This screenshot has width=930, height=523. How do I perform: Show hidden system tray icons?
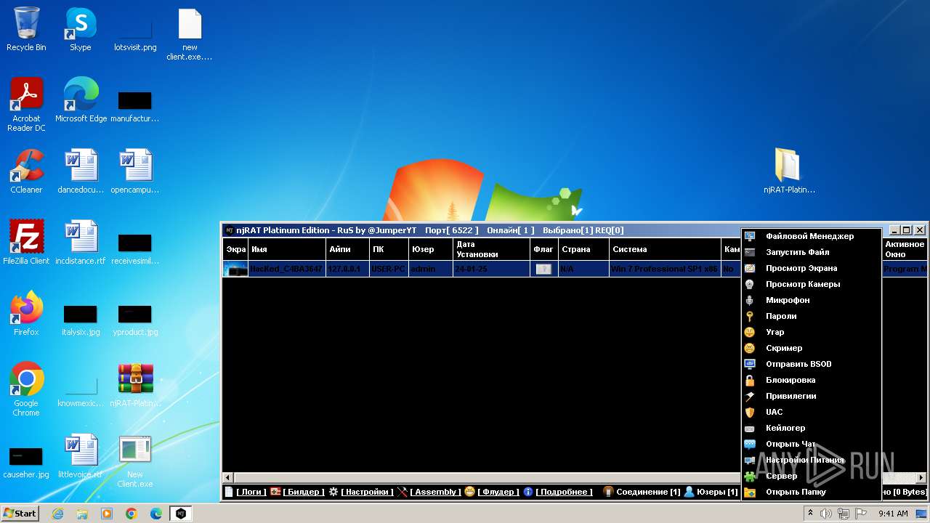[810, 514]
